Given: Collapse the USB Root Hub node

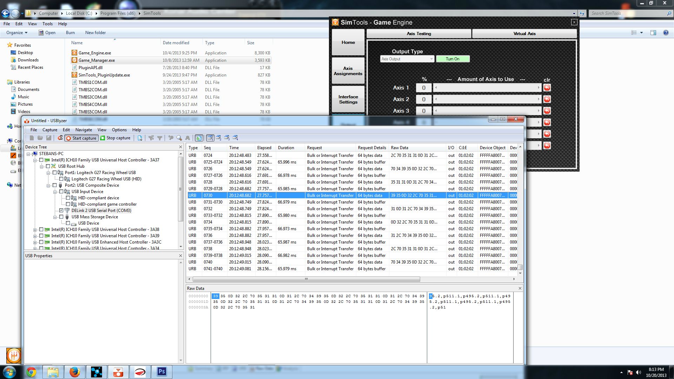Looking at the screenshot, I should (x=41, y=166).
